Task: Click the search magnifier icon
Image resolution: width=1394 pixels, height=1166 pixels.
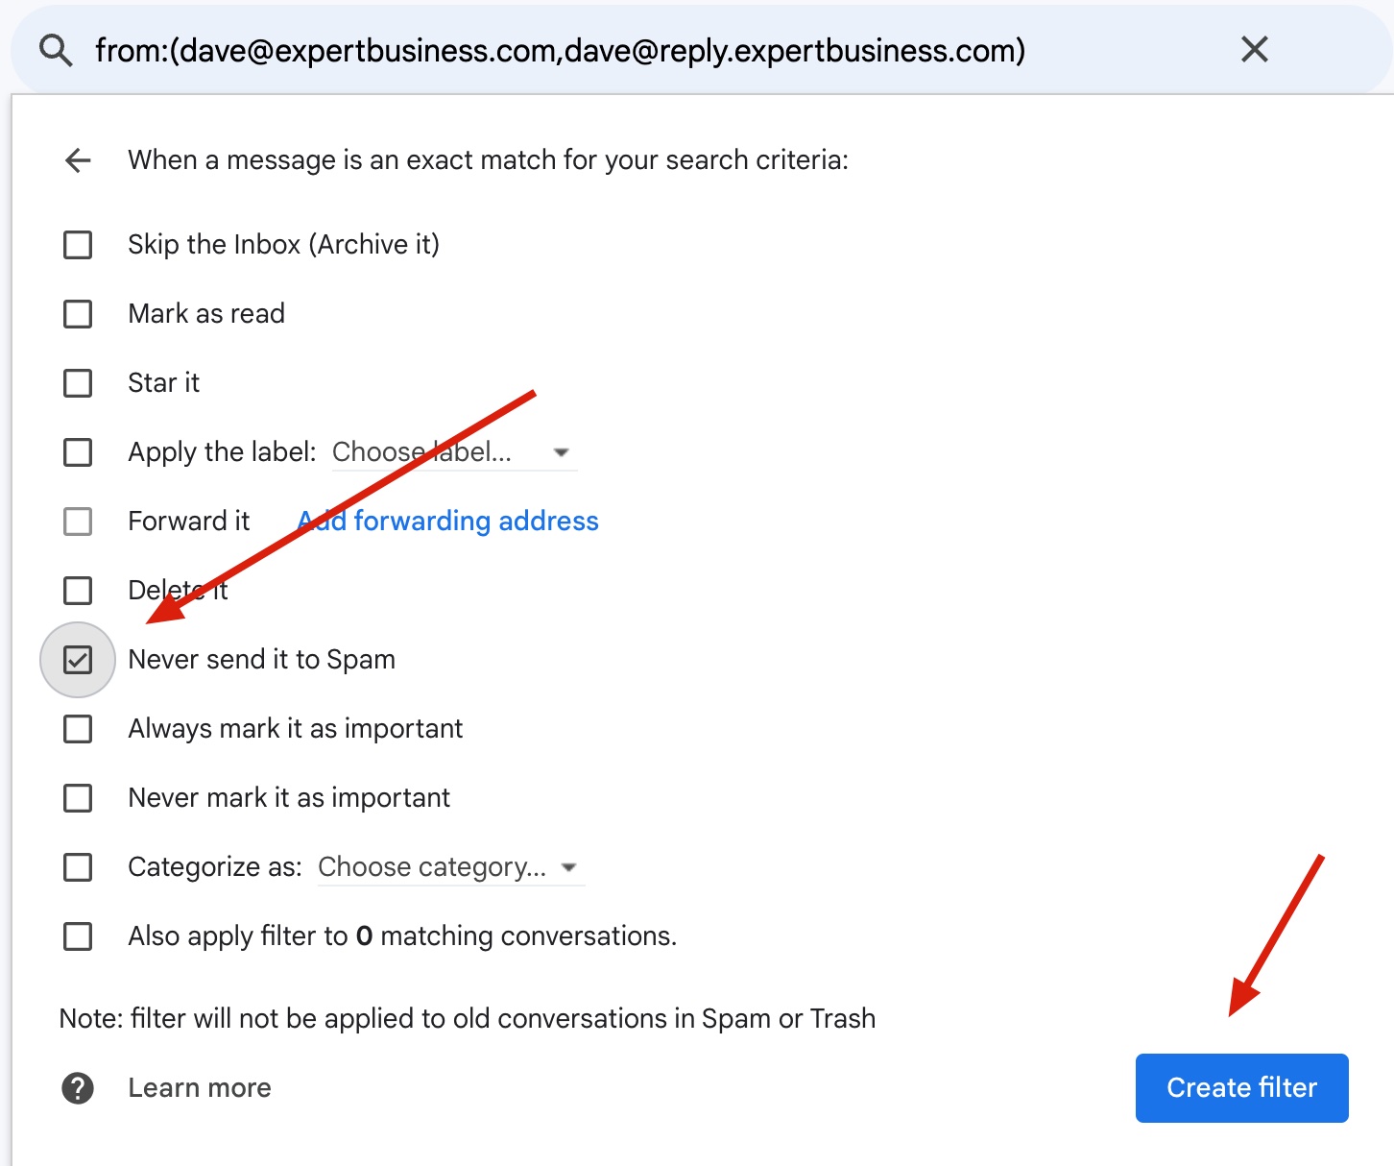Action: tap(56, 50)
